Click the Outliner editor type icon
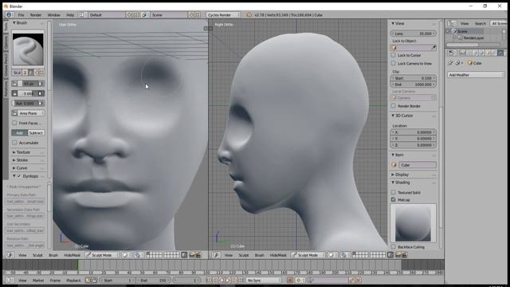The height and width of the screenshot is (287, 510). coord(452,23)
